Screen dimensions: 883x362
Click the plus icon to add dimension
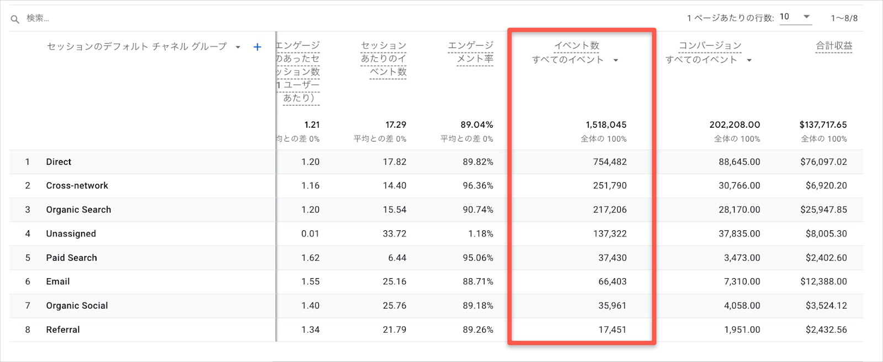click(257, 47)
